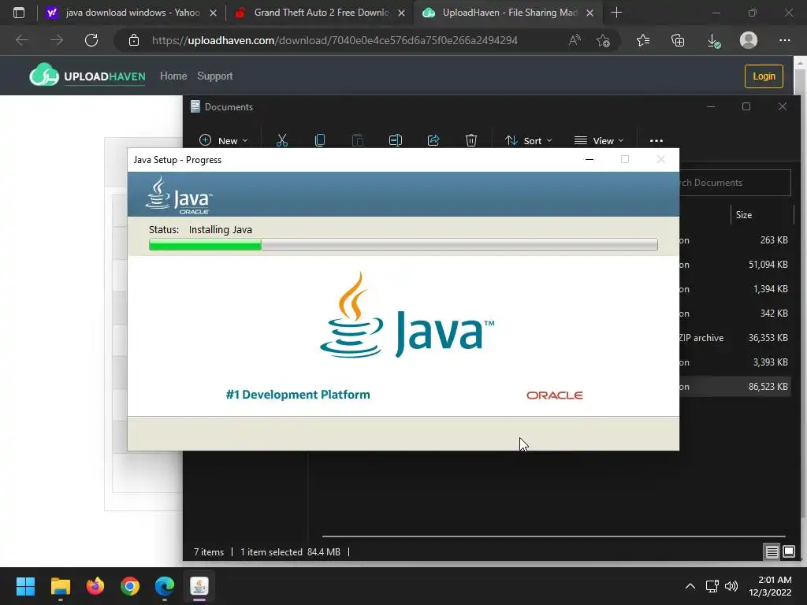Open File Explorer from the taskbar

(60, 586)
